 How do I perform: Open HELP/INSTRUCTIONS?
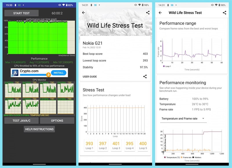click(39, 129)
